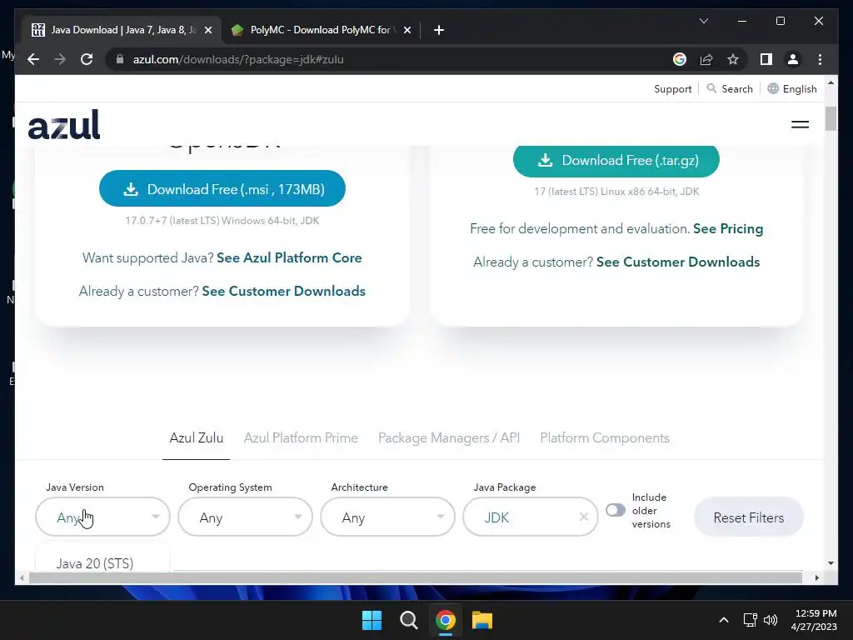Open Windows taskbar search
Image resolution: width=853 pixels, height=640 pixels.
[408, 620]
